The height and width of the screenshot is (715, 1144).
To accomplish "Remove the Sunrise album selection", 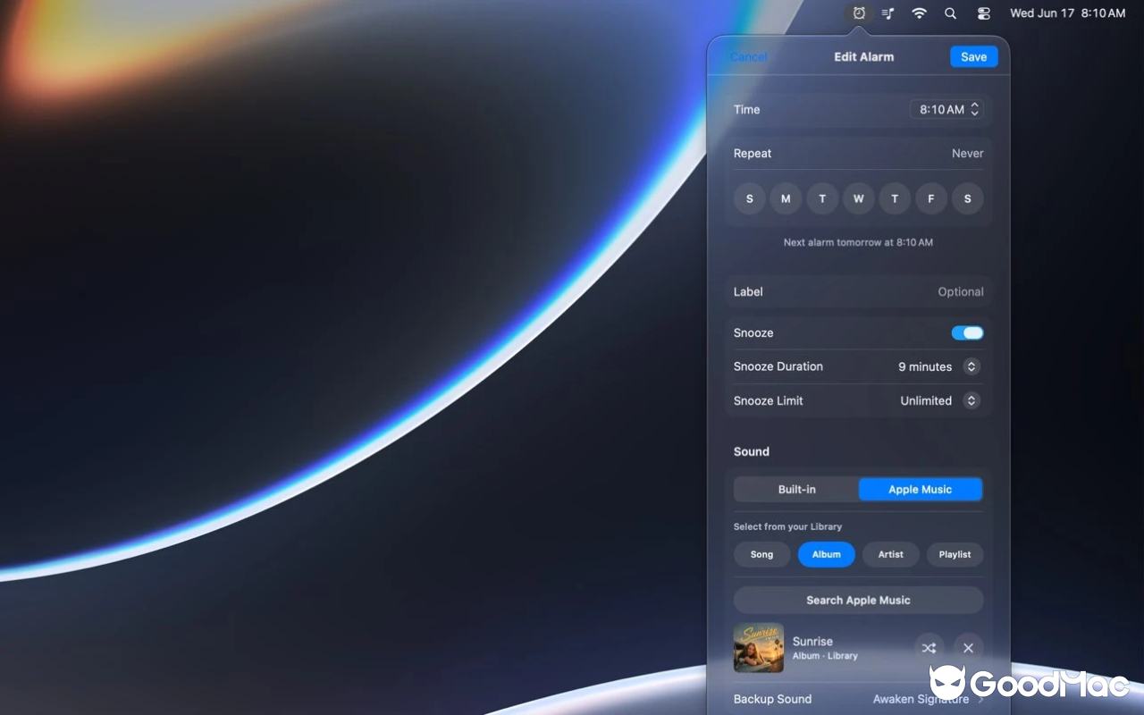I will click(968, 648).
